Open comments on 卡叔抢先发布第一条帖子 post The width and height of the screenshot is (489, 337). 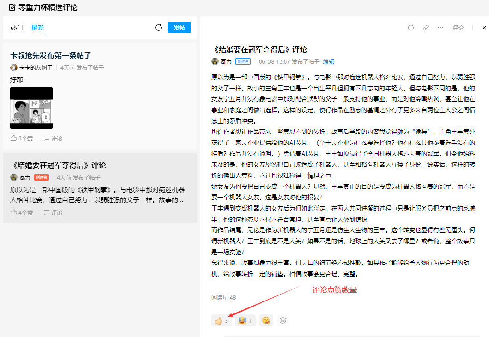(53, 138)
